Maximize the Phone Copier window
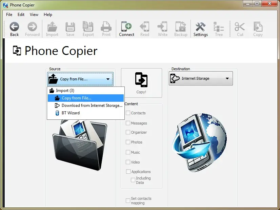The height and width of the screenshot is (210, 280). 257,4
